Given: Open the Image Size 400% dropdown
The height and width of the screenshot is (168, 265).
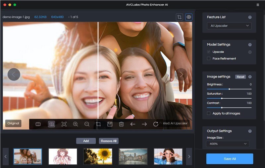Looking at the screenshot, I should [x=228, y=144].
